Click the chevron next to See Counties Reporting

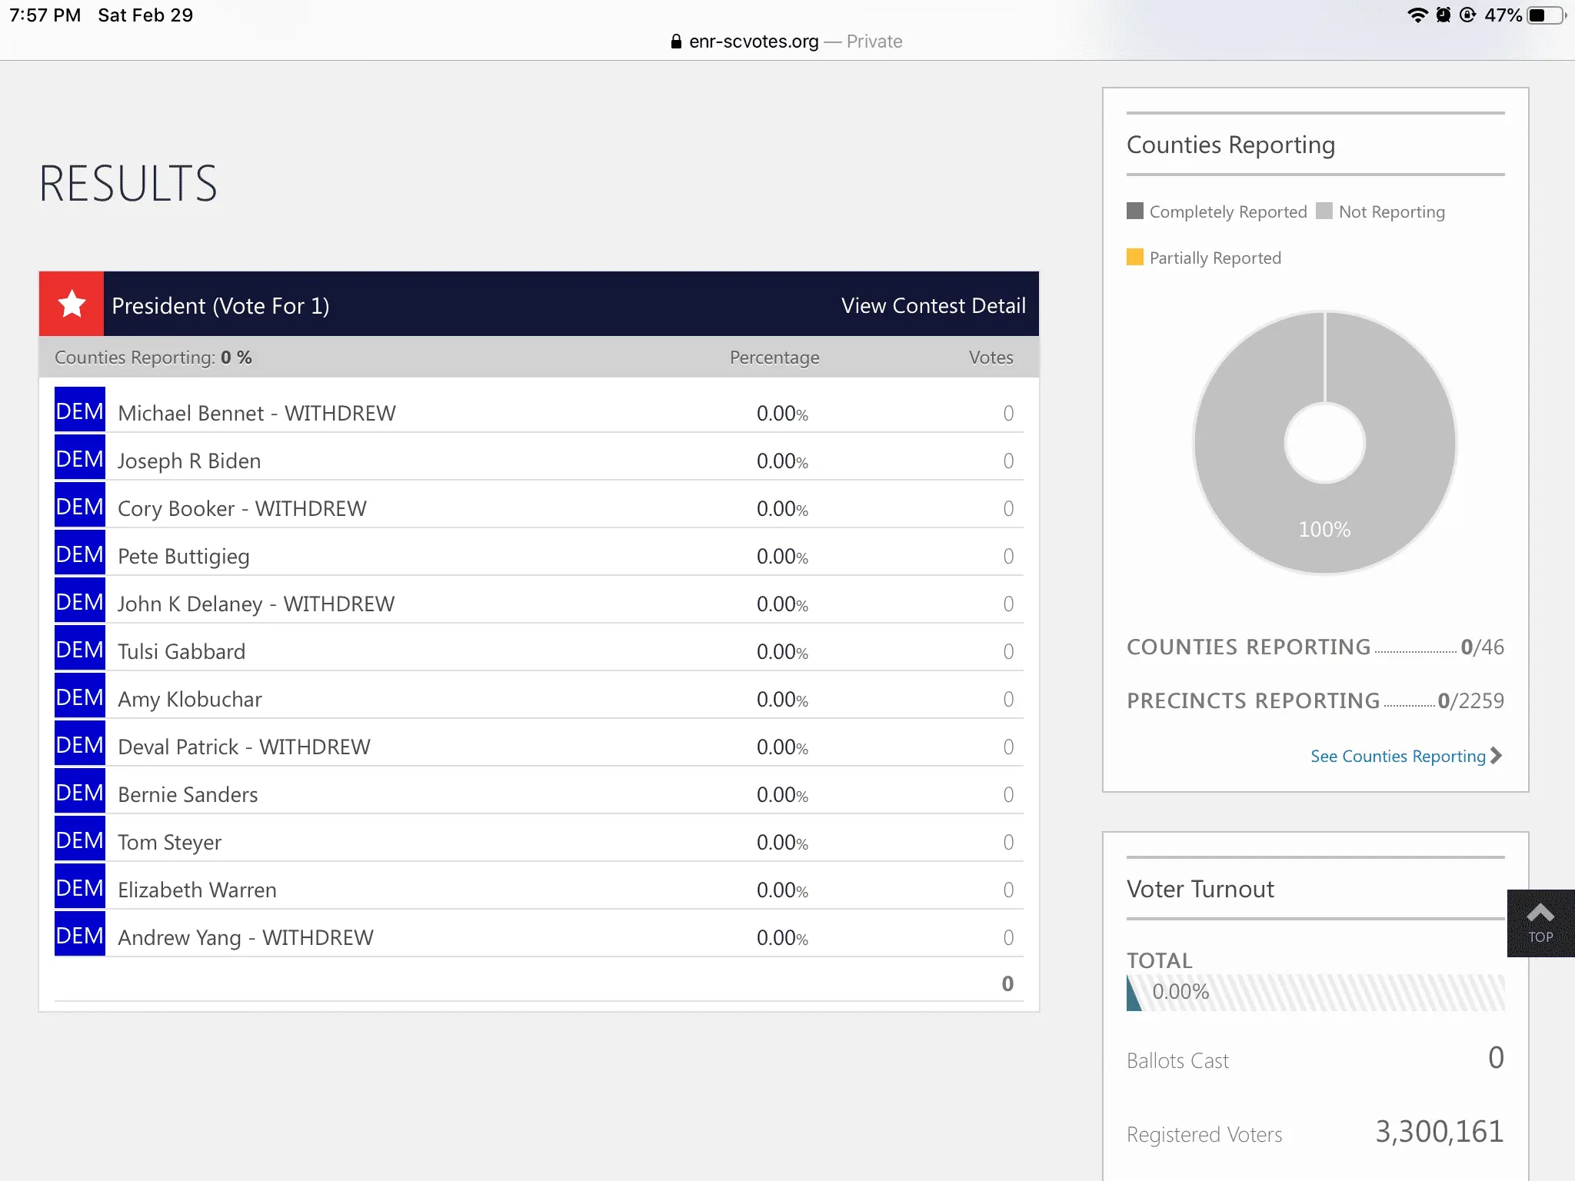tap(1496, 756)
